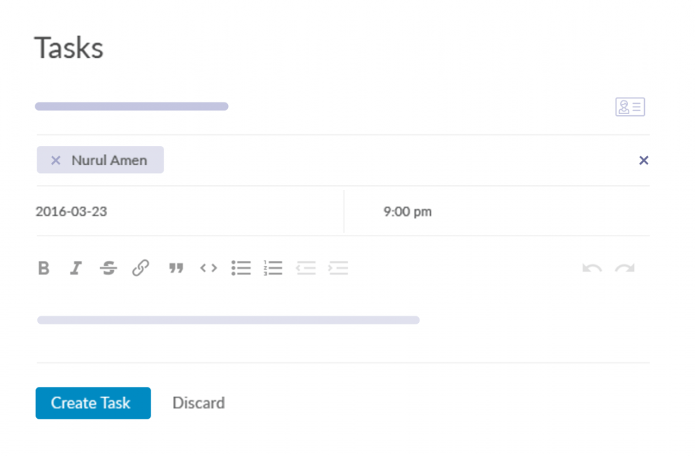Start a numbered list
The height and width of the screenshot is (456, 695).
pos(273,268)
